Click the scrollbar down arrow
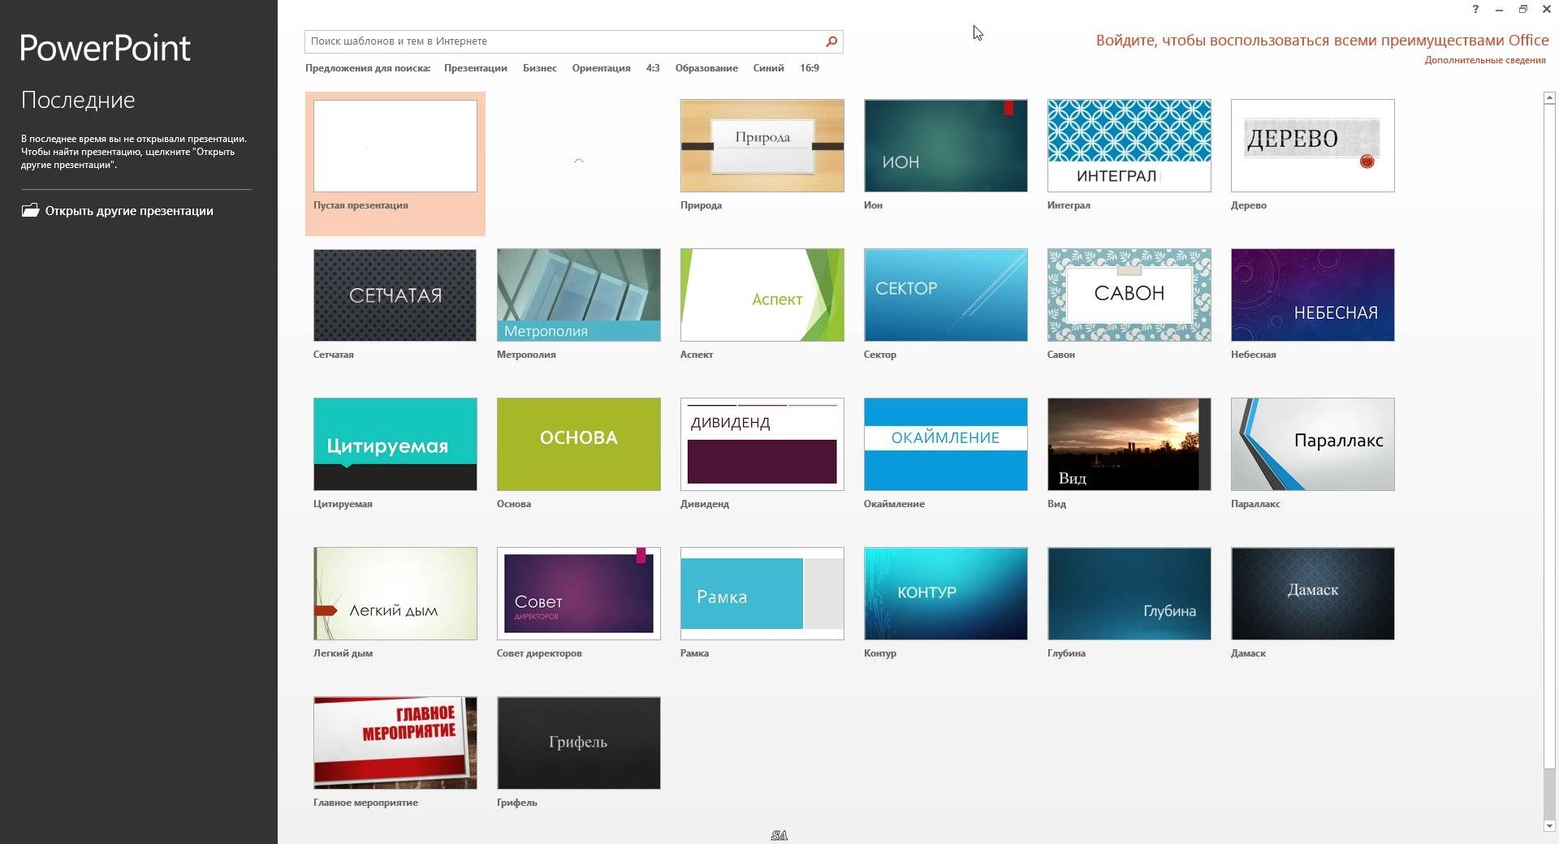 pos(1549,826)
